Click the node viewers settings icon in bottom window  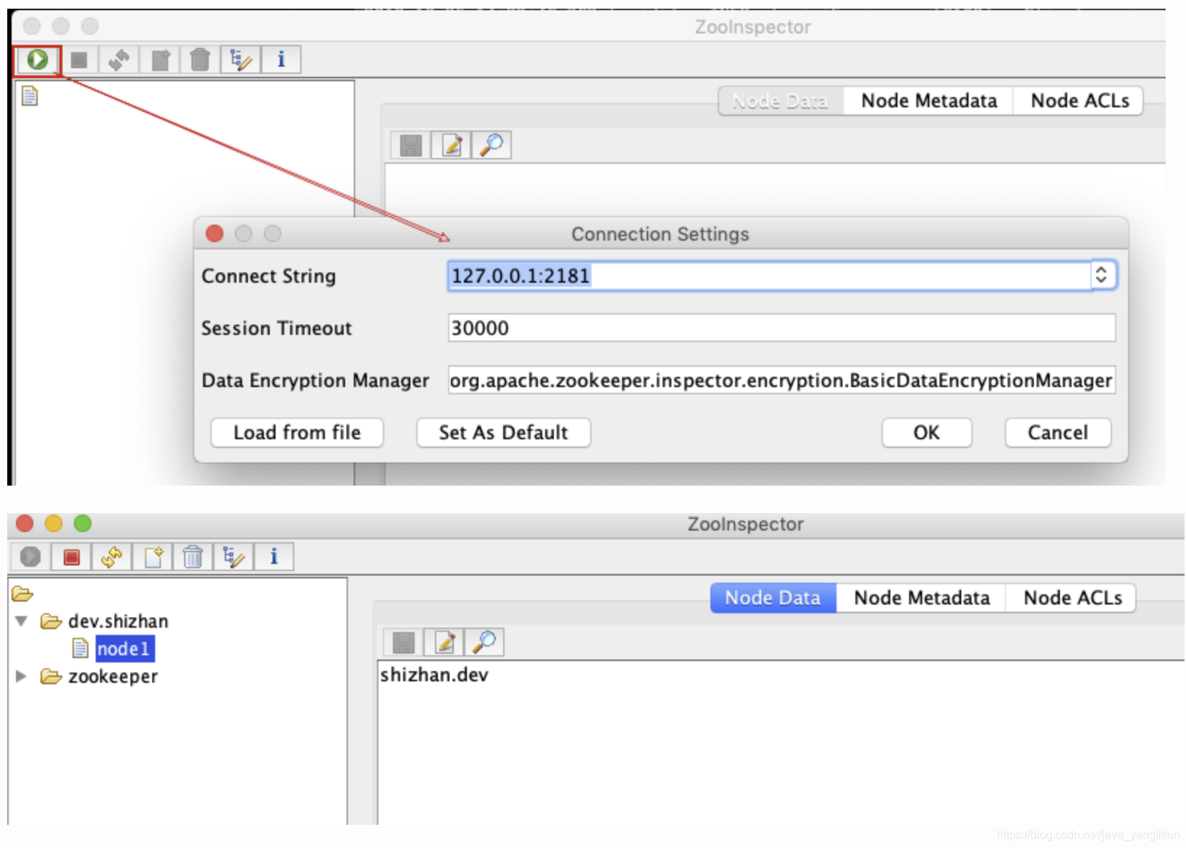233,557
